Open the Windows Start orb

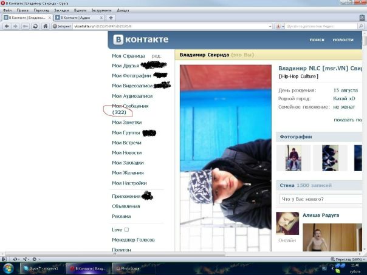tap(8, 268)
